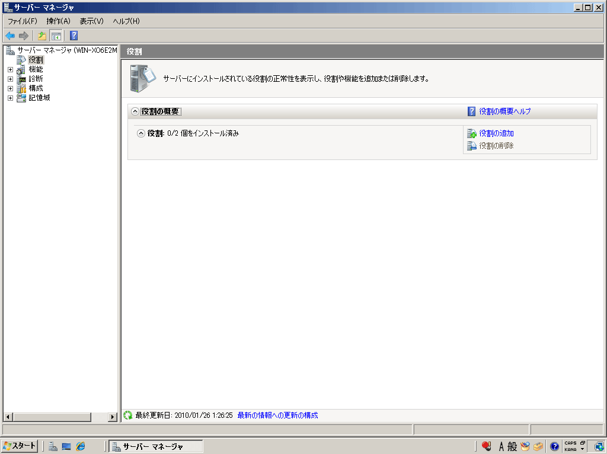Click the 役割の概要ヘルプ link

tap(505, 111)
